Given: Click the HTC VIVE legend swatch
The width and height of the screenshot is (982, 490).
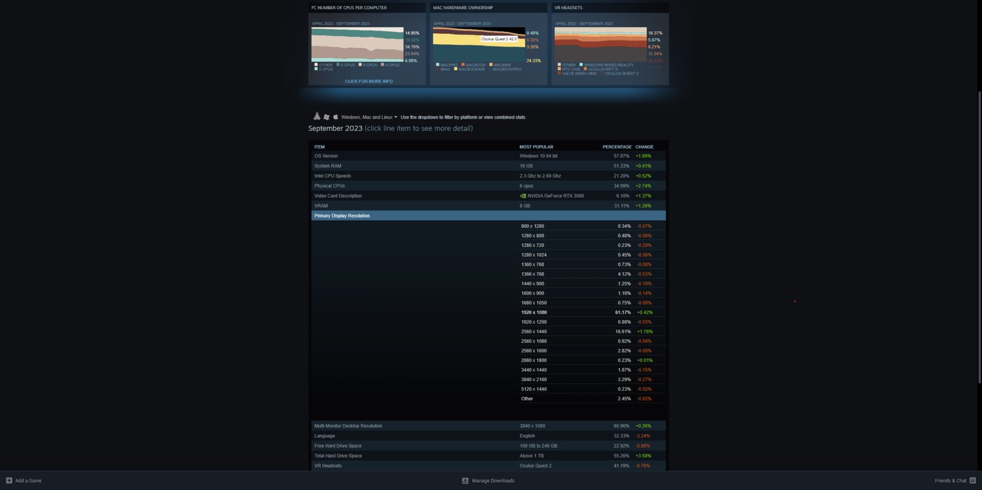Looking at the screenshot, I should 559,69.
